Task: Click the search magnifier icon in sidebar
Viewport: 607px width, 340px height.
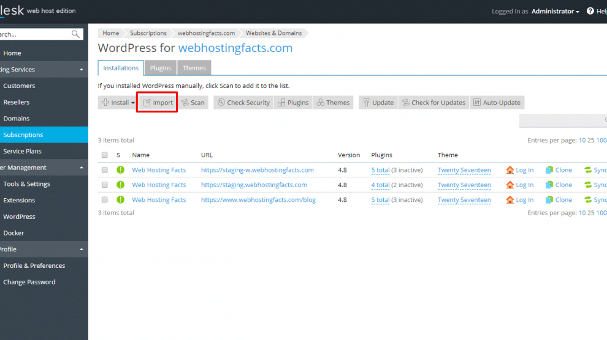Action: 75,34
